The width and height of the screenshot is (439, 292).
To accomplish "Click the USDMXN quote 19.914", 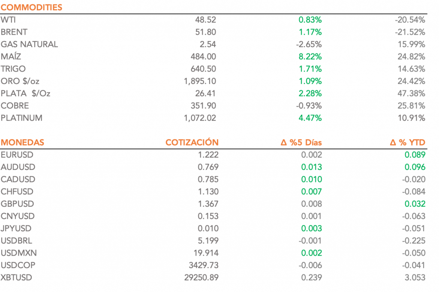I will point(204,253).
